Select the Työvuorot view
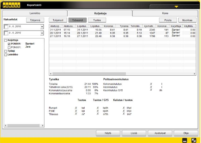Screen dimensions: 201x143 coord(78,20)
